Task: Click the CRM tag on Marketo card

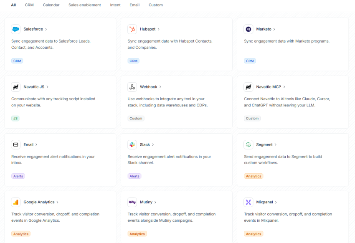Action: [x=250, y=61]
